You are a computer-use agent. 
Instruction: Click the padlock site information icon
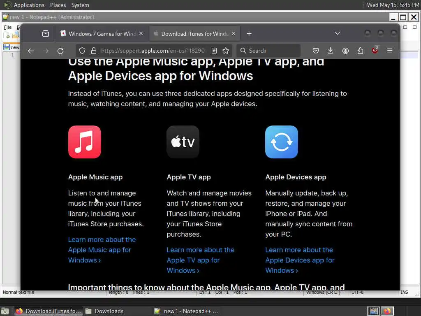[x=93, y=51]
